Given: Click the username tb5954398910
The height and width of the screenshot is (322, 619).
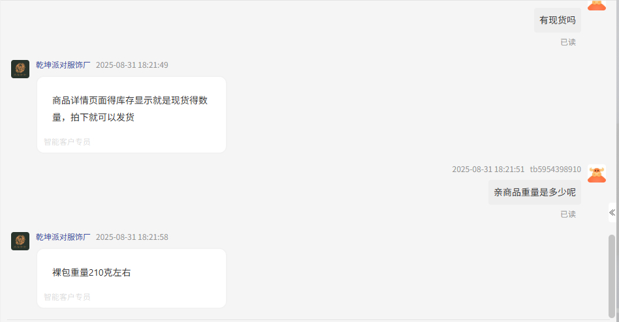Looking at the screenshot, I should 555,169.
